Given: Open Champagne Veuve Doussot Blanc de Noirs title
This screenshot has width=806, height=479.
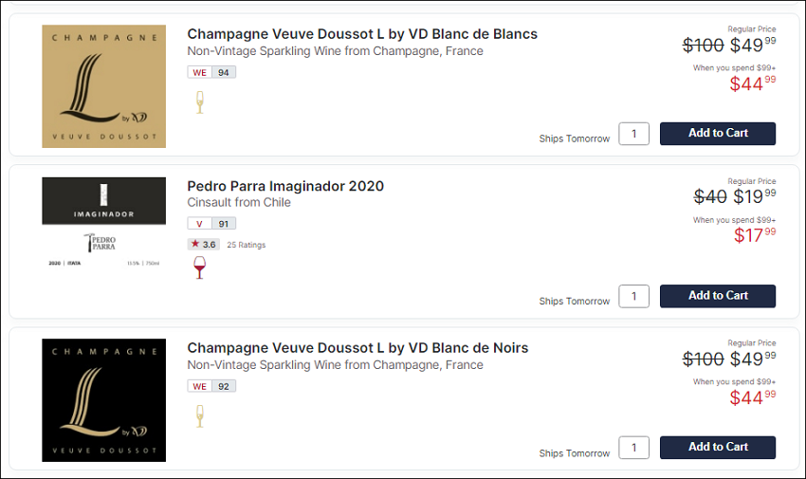Looking at the screenshot, I should [357, 348].
